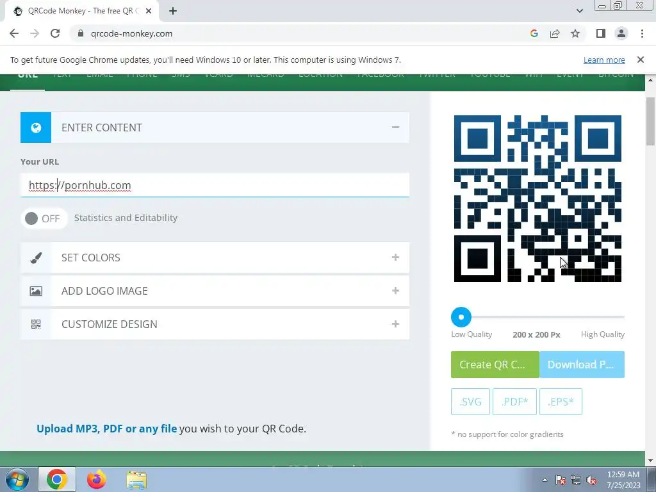Viewport: 656px width, 492px height.
Task: Click the Create QR Code button
Action: 495,365
